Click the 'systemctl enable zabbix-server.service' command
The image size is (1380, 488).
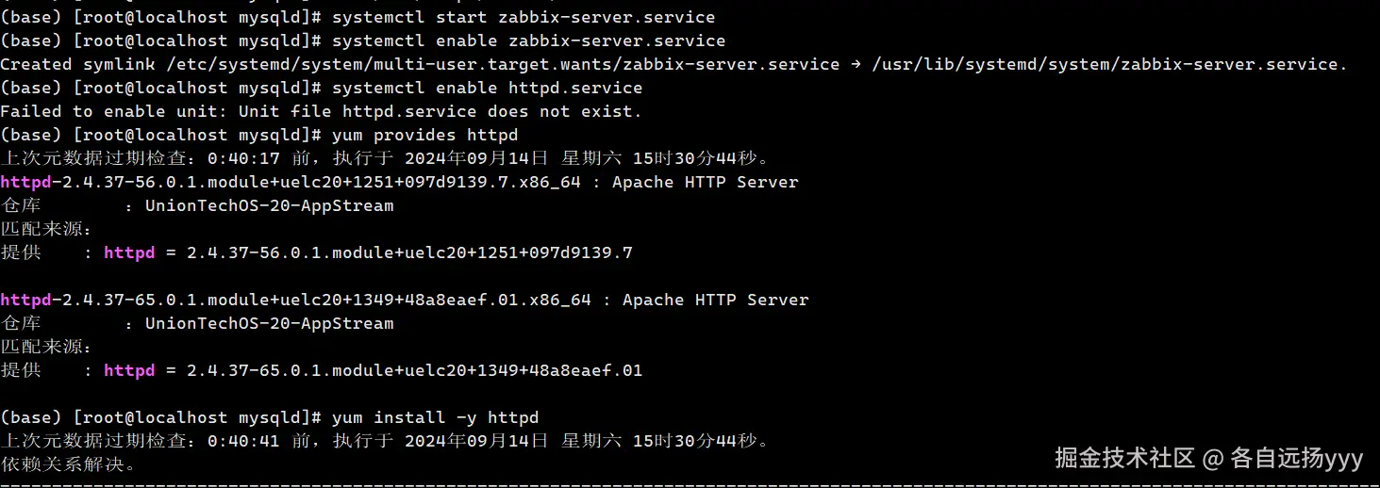(x=528, y=41)
